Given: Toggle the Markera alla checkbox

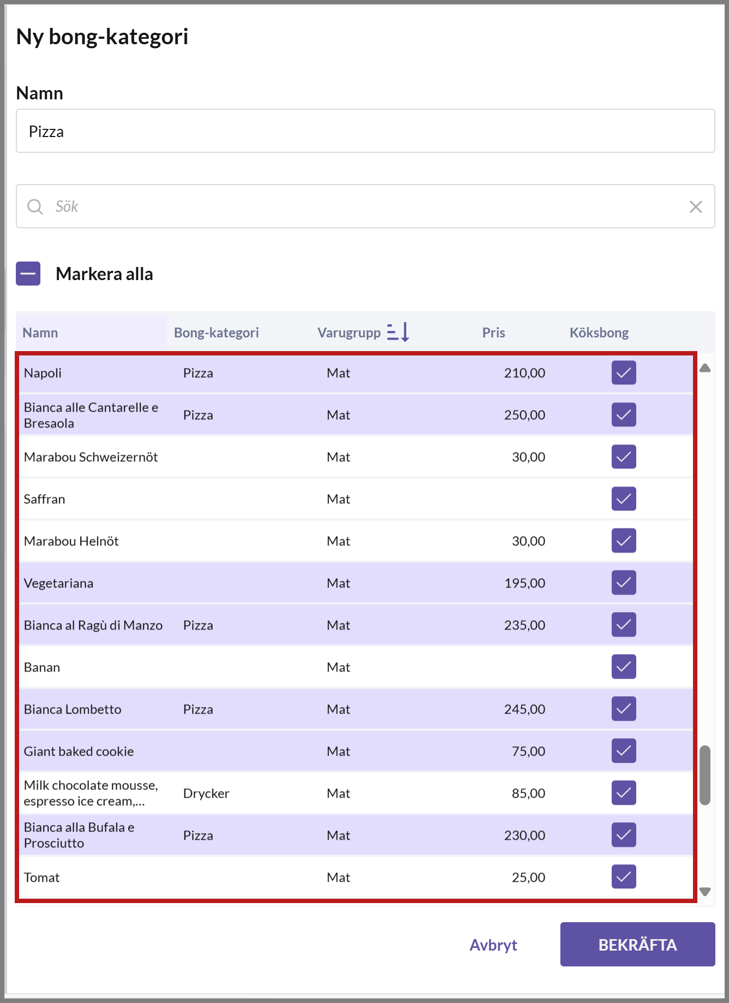Looking at the screenshot, I should point(28,274).
